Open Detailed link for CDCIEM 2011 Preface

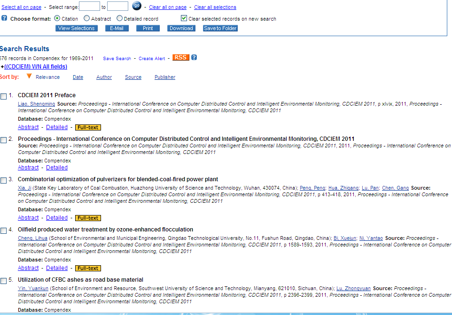57,127
